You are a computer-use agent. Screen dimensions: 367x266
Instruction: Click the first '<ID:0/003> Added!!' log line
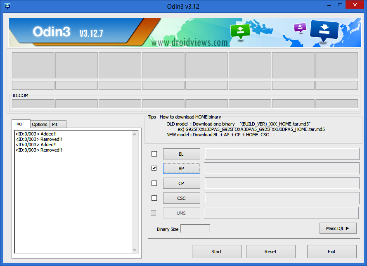pyautogui.click(x=36, y=134)
